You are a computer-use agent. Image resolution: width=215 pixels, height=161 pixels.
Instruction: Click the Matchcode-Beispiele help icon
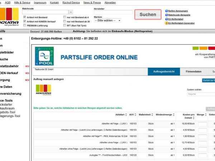tap(167, 15)
